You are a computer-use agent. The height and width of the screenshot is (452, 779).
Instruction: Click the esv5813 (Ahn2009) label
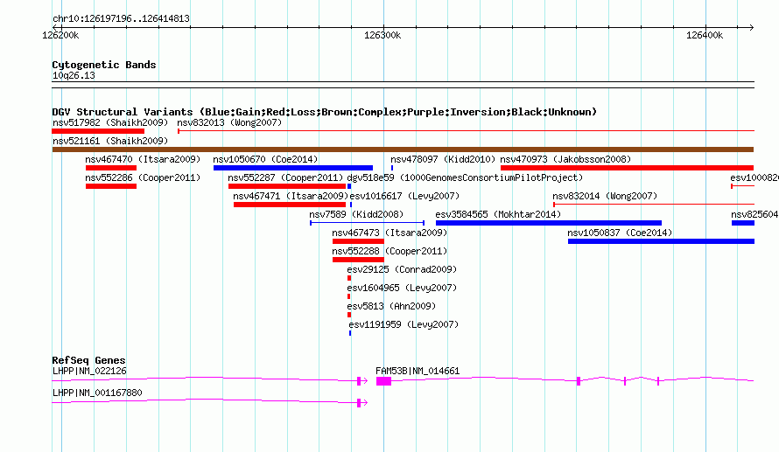click(391, 306)
